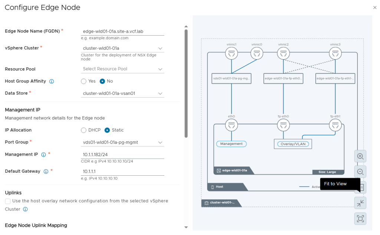Click the collapse arrows diagram icon
Screen dimensions: 380x235
click(x=360, y=203)
